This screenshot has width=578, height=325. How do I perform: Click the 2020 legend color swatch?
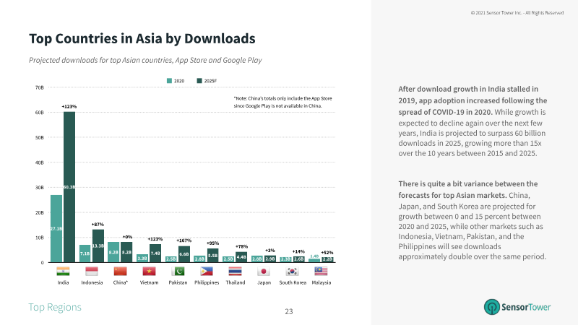(x=169, y=81)
